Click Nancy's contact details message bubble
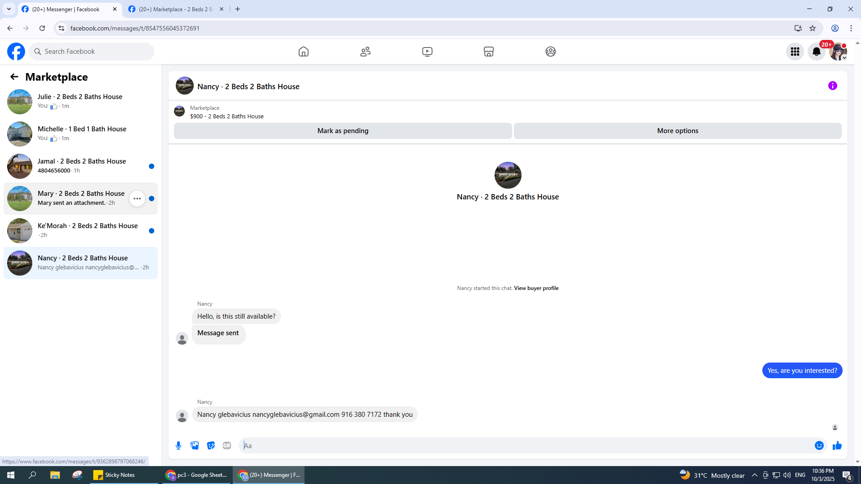 click(305, 415)
